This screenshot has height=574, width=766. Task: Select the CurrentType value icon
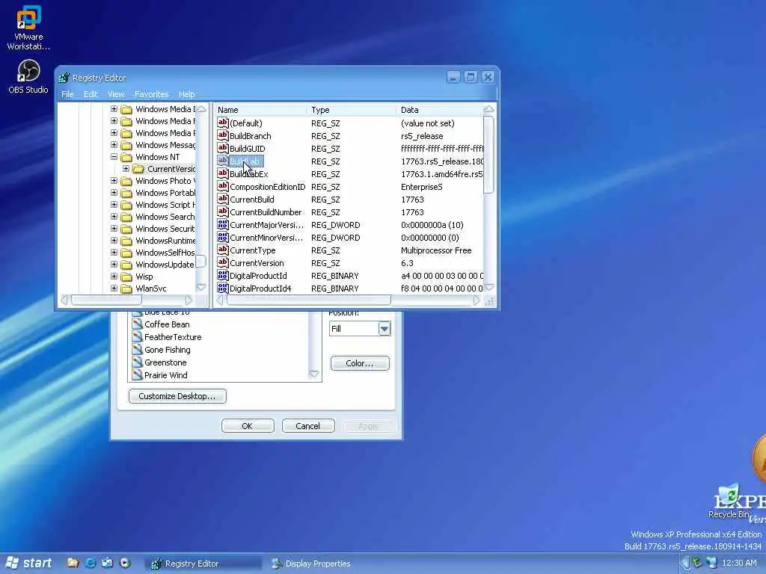point(223,250)
